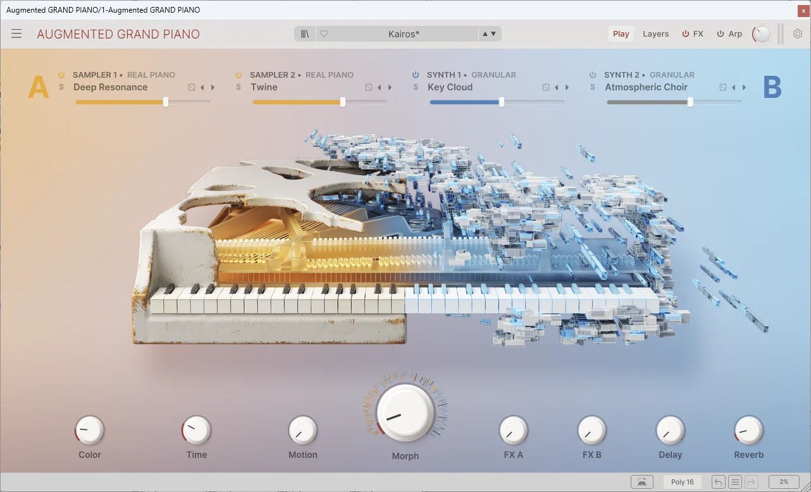Open the FX tab
Image resolution: width=811 pixels, height=492 pixels.
(698, 34)
